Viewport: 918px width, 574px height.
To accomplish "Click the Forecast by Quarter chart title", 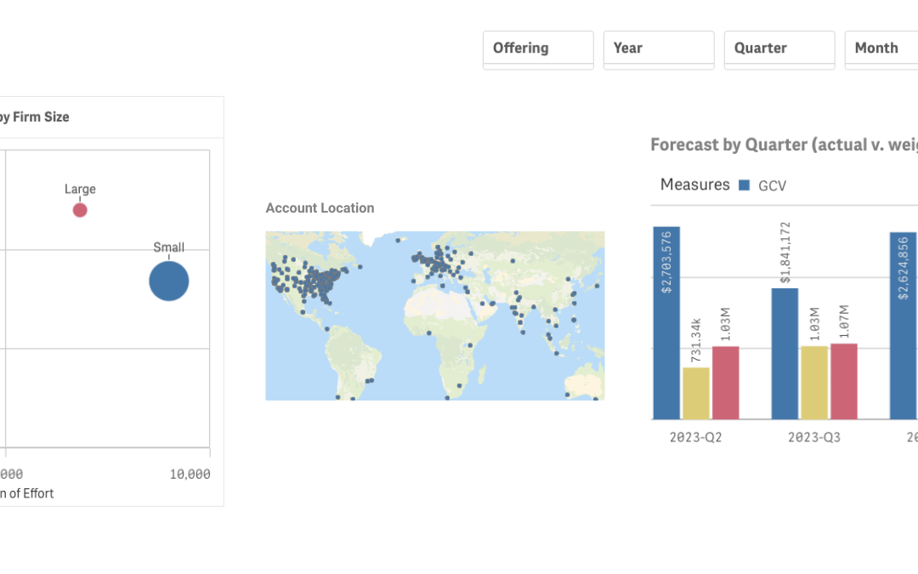I will tap(784, 145).
